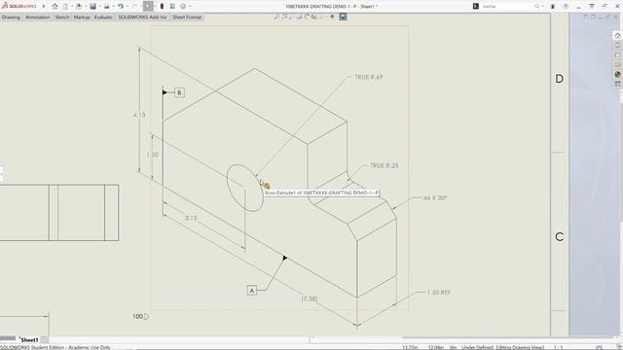Click the command search prompt icon
This screenshot has height=350, width=623.
pyautogui.click(x=476, y=7)
